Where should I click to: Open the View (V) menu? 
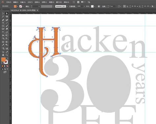[x=51, y=2]
